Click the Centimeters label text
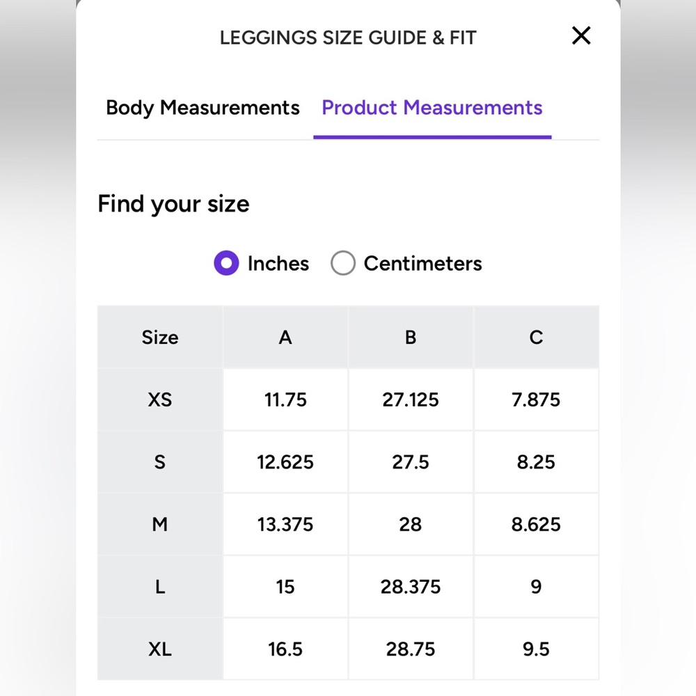Screen dimensions: 696x696 tap(422, 264)
